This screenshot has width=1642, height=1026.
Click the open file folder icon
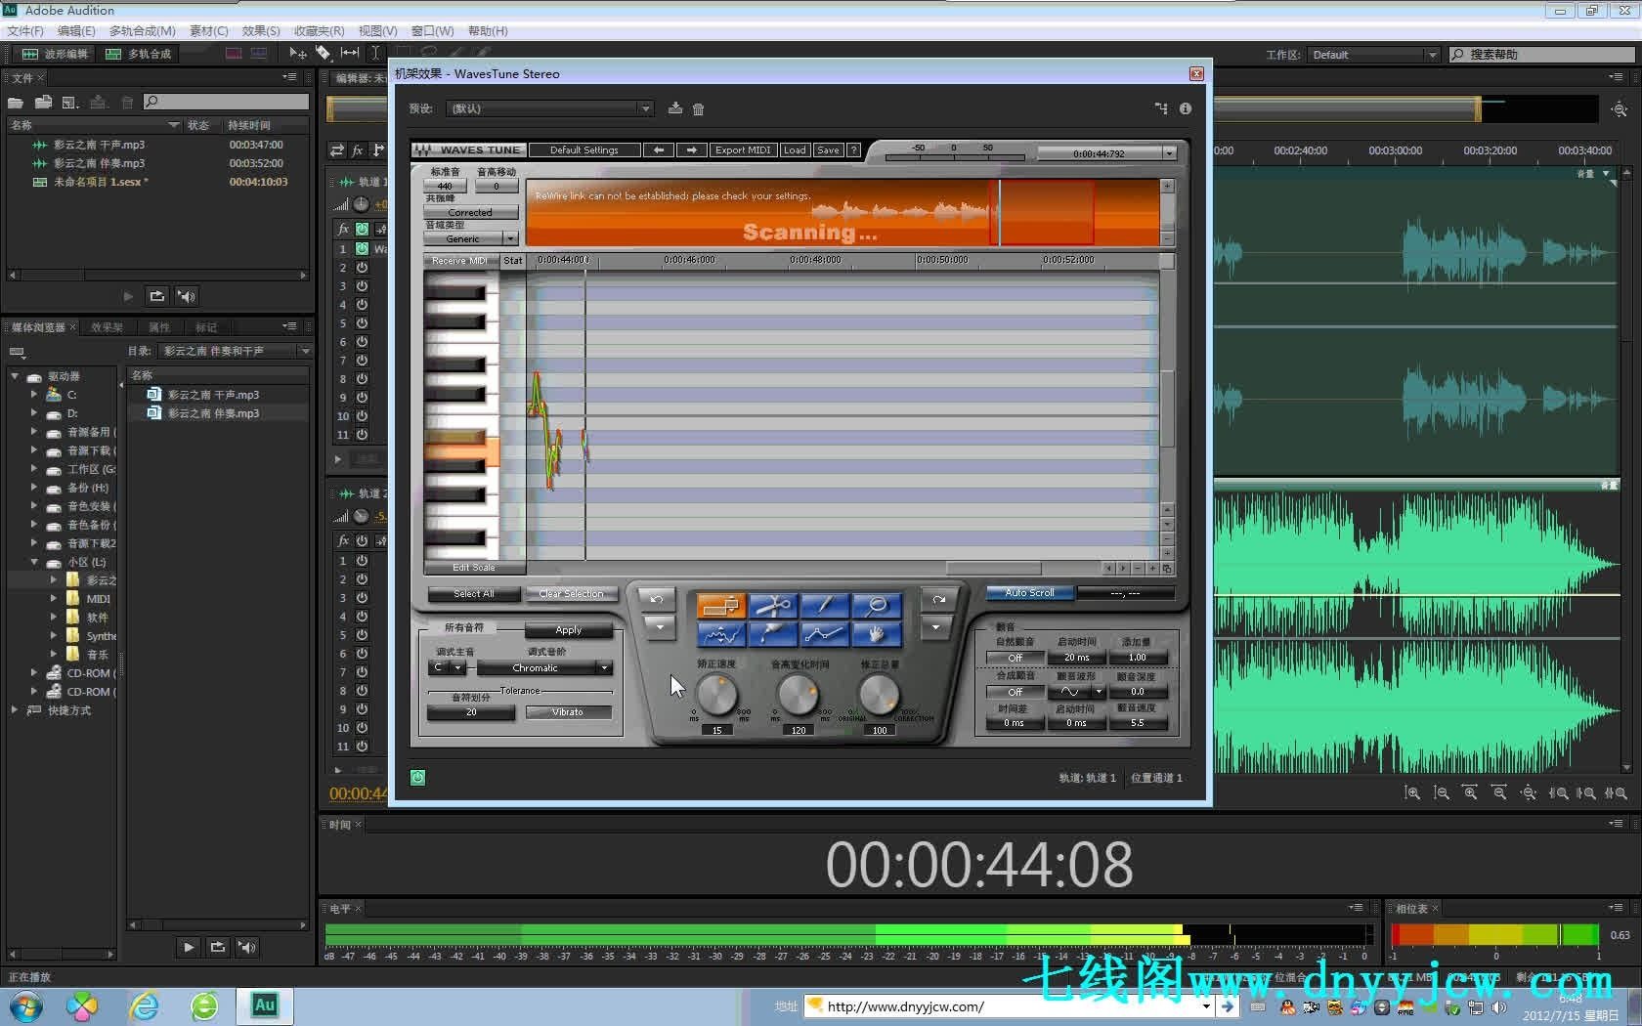[16, 102]
